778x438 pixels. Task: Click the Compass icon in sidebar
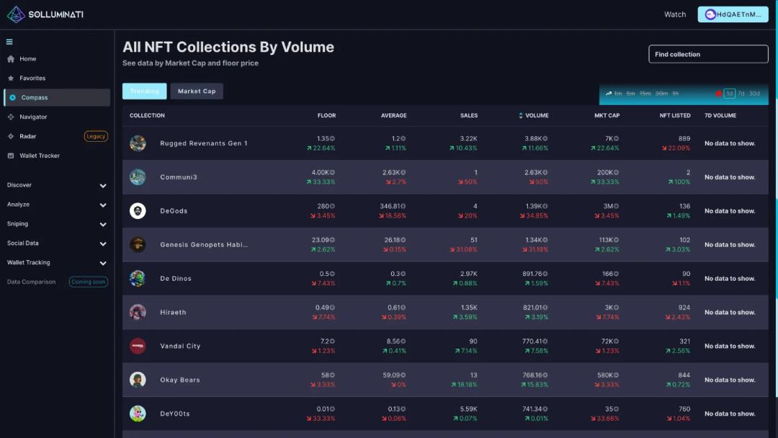[x=13, y=97]
